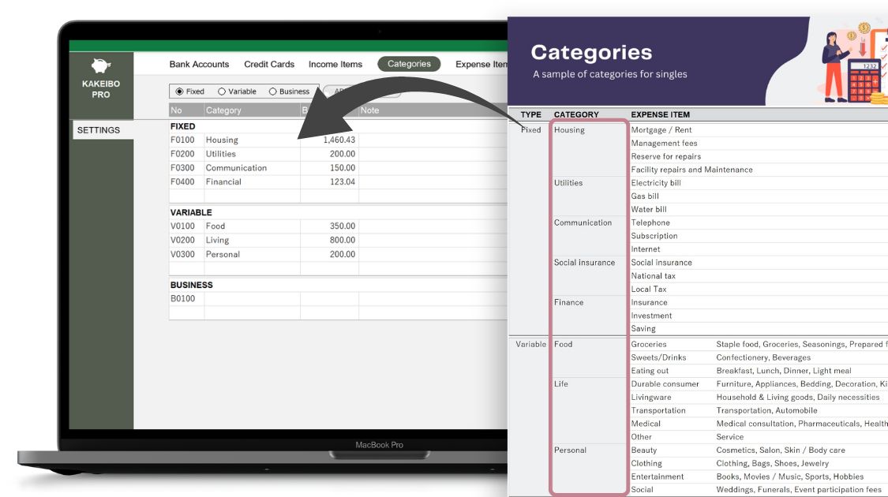Click the Category column header
This screenshot has height=497, width=888.
[x=223, y=110]
